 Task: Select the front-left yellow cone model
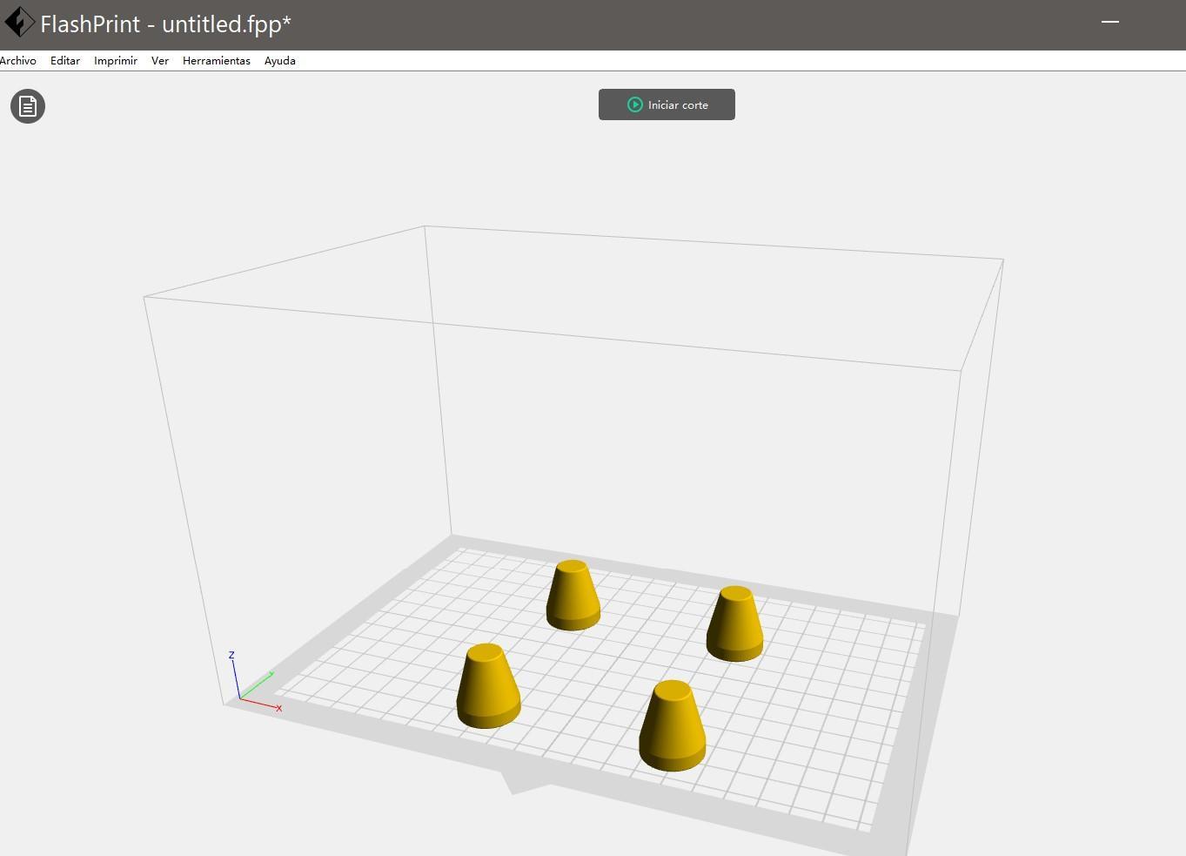coord(488,687)
